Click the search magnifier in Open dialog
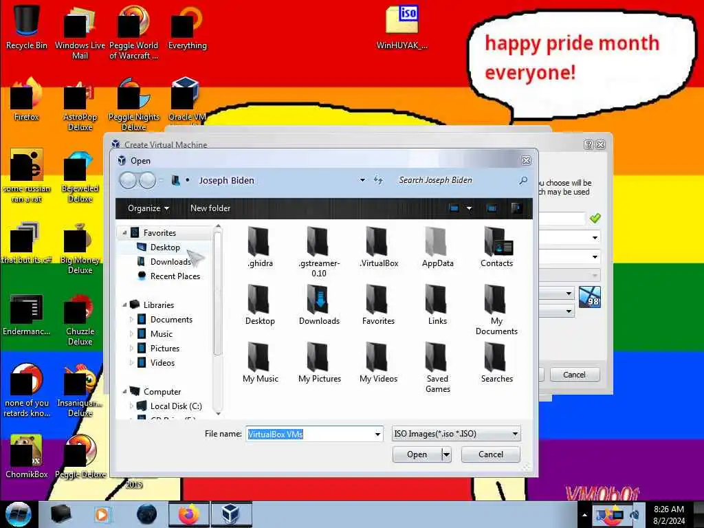This screenshot has width=704, height=528. point(523,181)
